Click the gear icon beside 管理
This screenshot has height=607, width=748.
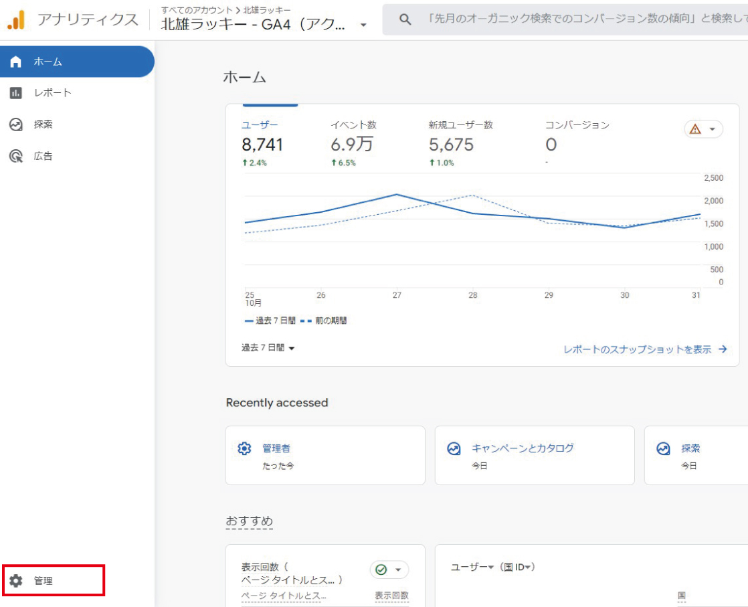pyautogui.click(x=16, y=581)
